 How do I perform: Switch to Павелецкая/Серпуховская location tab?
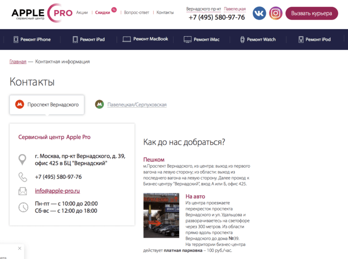tap(137, 105)
